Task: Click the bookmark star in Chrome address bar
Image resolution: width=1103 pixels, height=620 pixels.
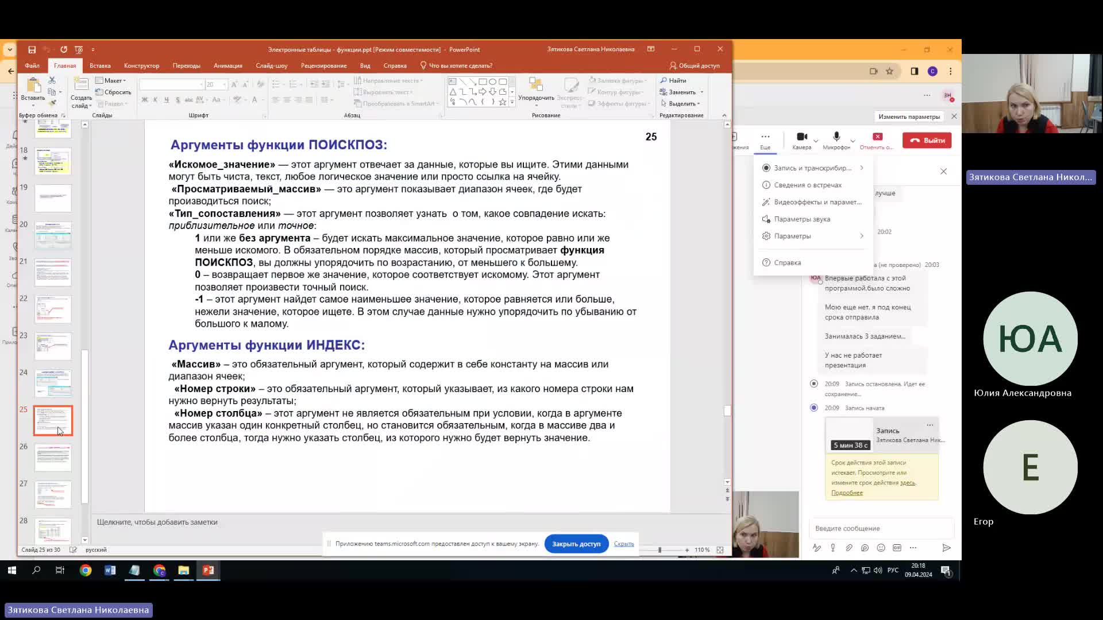Action: (889, 71)
